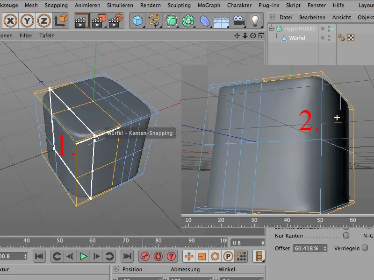Open the Skript menu
The width and height of the screenshot is (374, 280).
293,5
